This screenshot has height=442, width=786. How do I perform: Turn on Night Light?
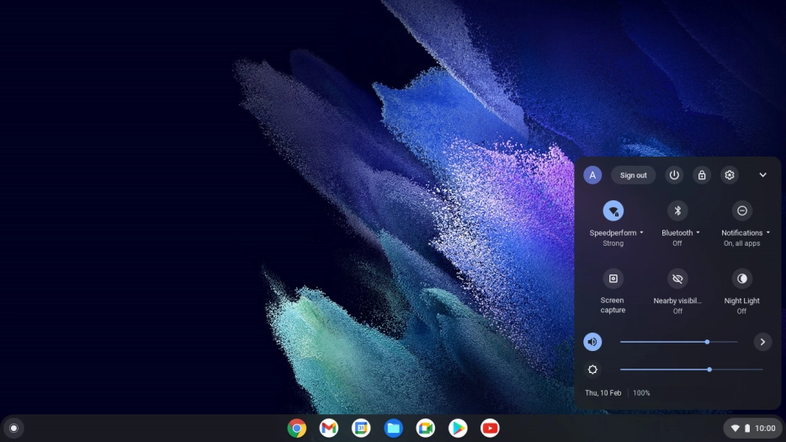[x=741, y=279]
